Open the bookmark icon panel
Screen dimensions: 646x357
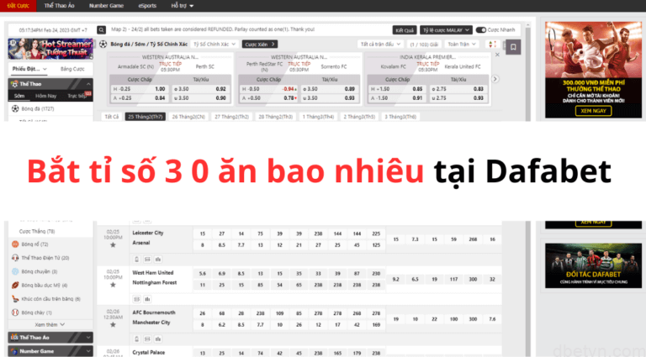pyautogui.click(x=513, y=47)
